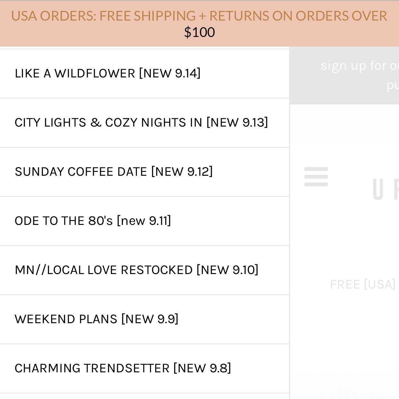Select WEEKEND PLANS [NEW 9.9] item
399x399 pixels.
96,319
